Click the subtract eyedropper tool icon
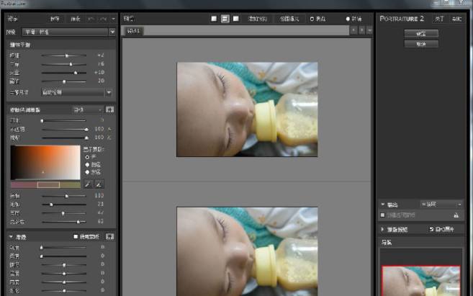 100,184
